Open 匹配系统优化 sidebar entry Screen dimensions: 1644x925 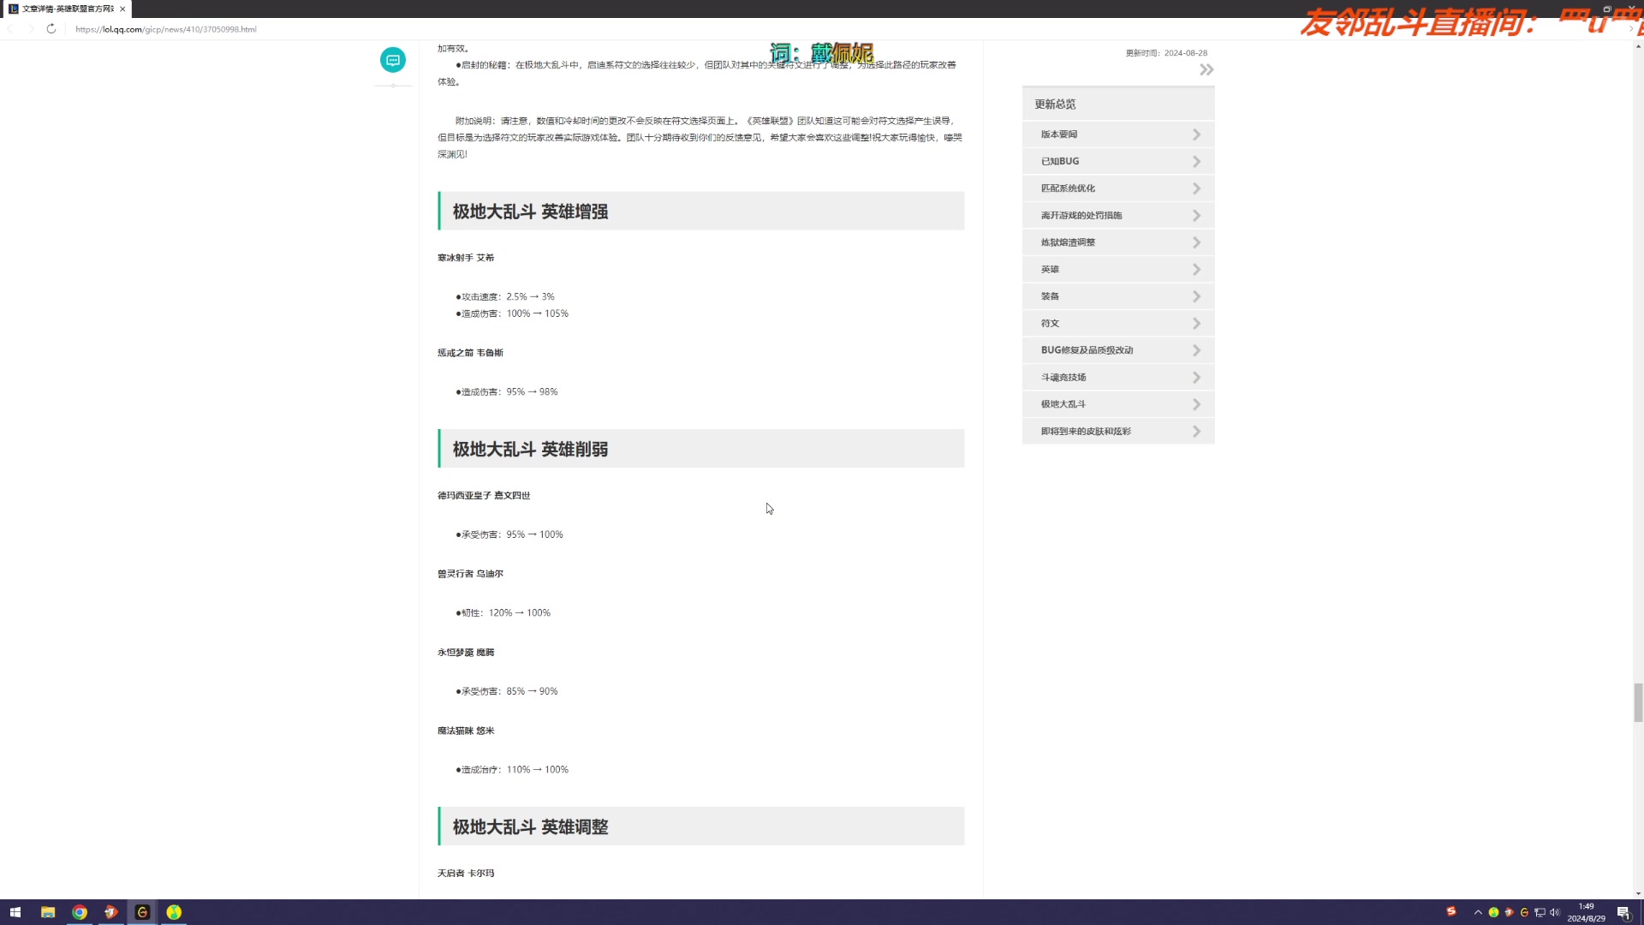[1118, 188]
